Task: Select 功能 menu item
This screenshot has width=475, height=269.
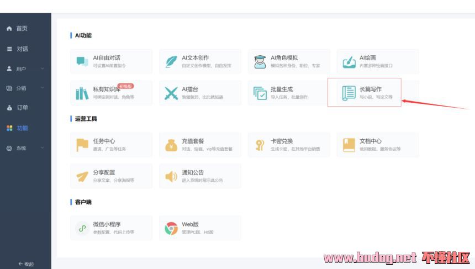Action: (23, 128)
